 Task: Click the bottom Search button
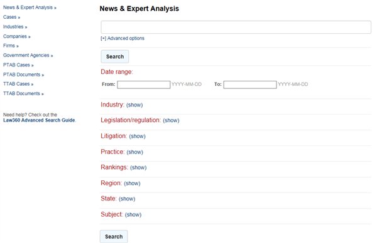pyautogui.click(x=114, y=237)
